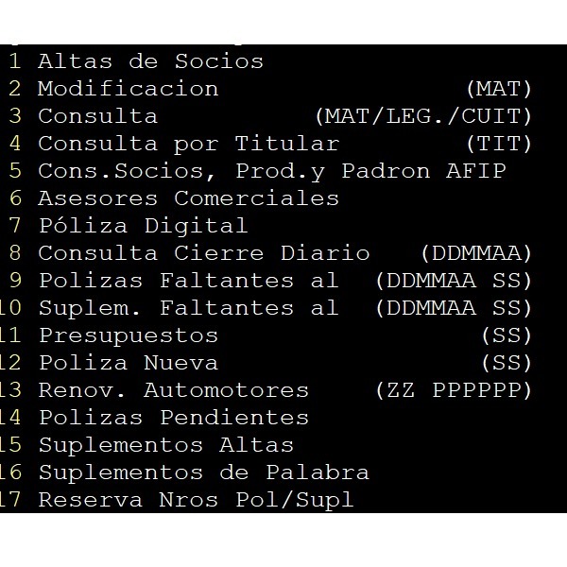The image size is (567, 567).
Task: Click the (MAT) hint beside Modificacion
Action: [499, 89]
